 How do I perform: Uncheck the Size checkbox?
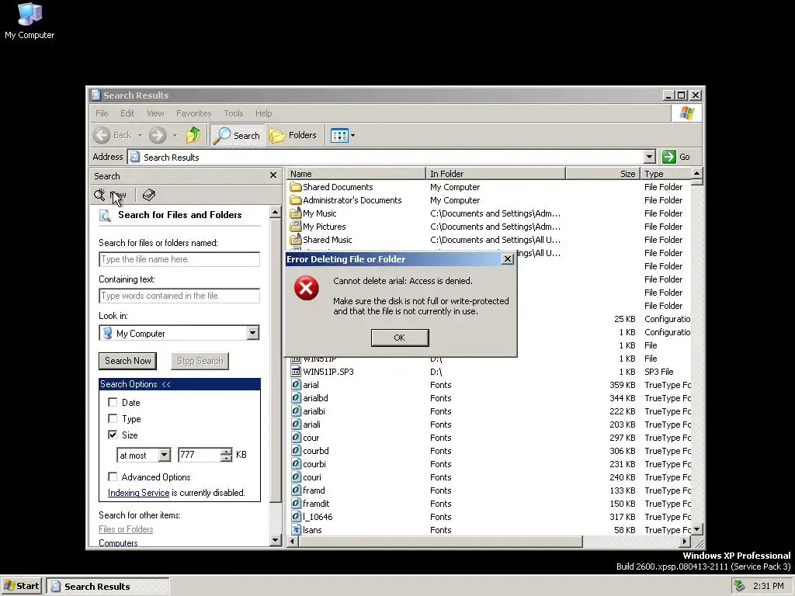coord(113,435)
